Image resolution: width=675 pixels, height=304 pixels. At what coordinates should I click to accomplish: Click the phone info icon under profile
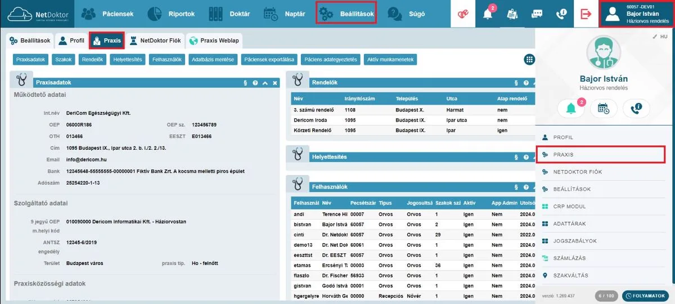pos(636,108)
